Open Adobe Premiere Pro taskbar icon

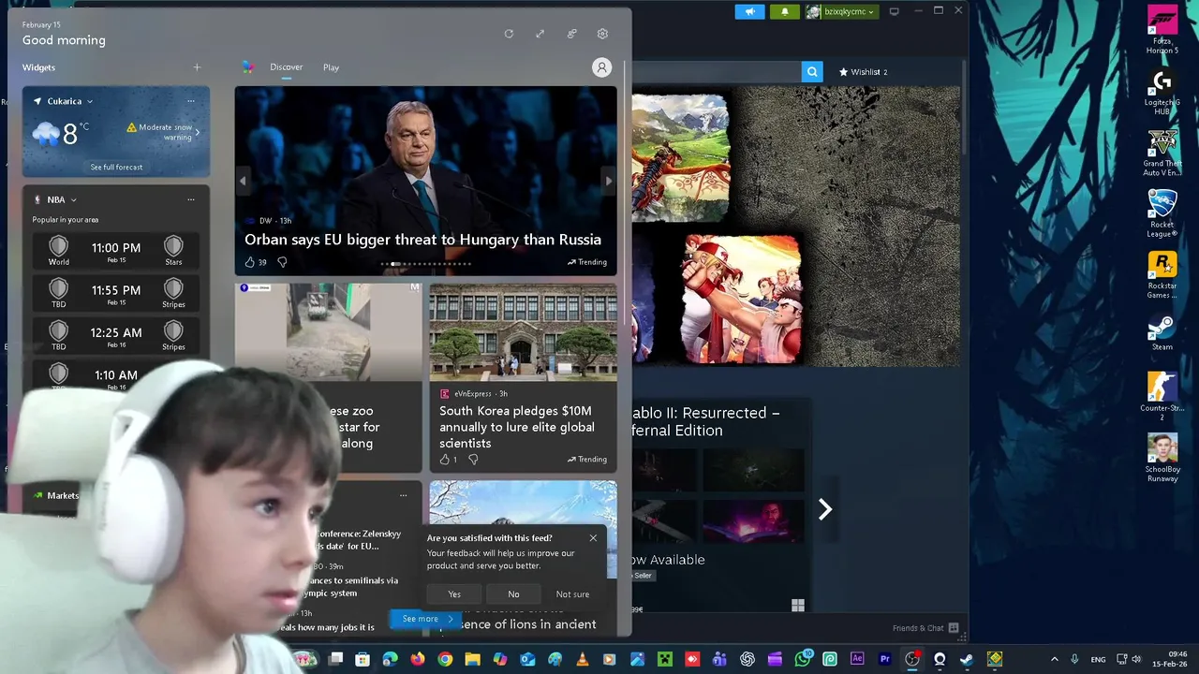click(884, 659)
